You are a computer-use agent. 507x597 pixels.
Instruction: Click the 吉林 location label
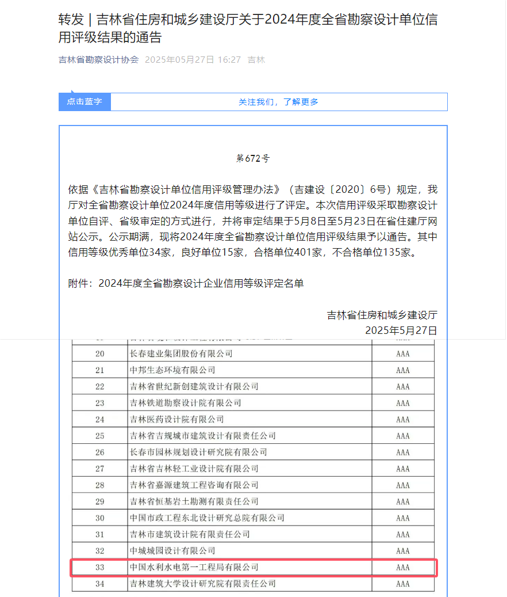(256, 60)
